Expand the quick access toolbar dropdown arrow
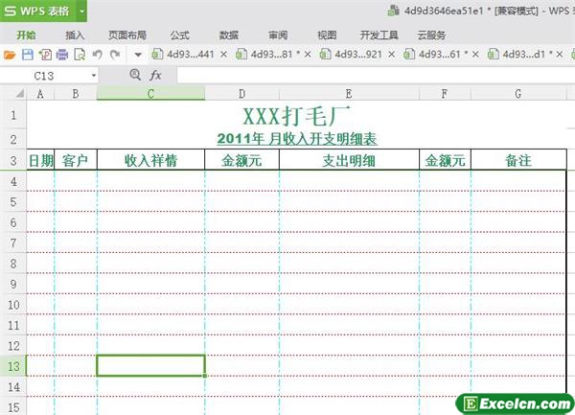The width and height of the screenshot is (575, 415). pos(138,55)
